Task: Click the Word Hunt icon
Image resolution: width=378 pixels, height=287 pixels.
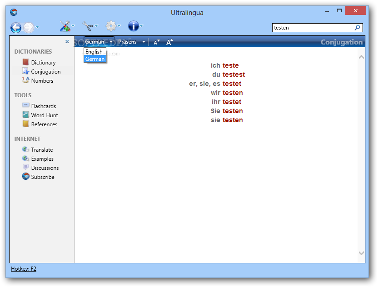Action: pos(25,115)
